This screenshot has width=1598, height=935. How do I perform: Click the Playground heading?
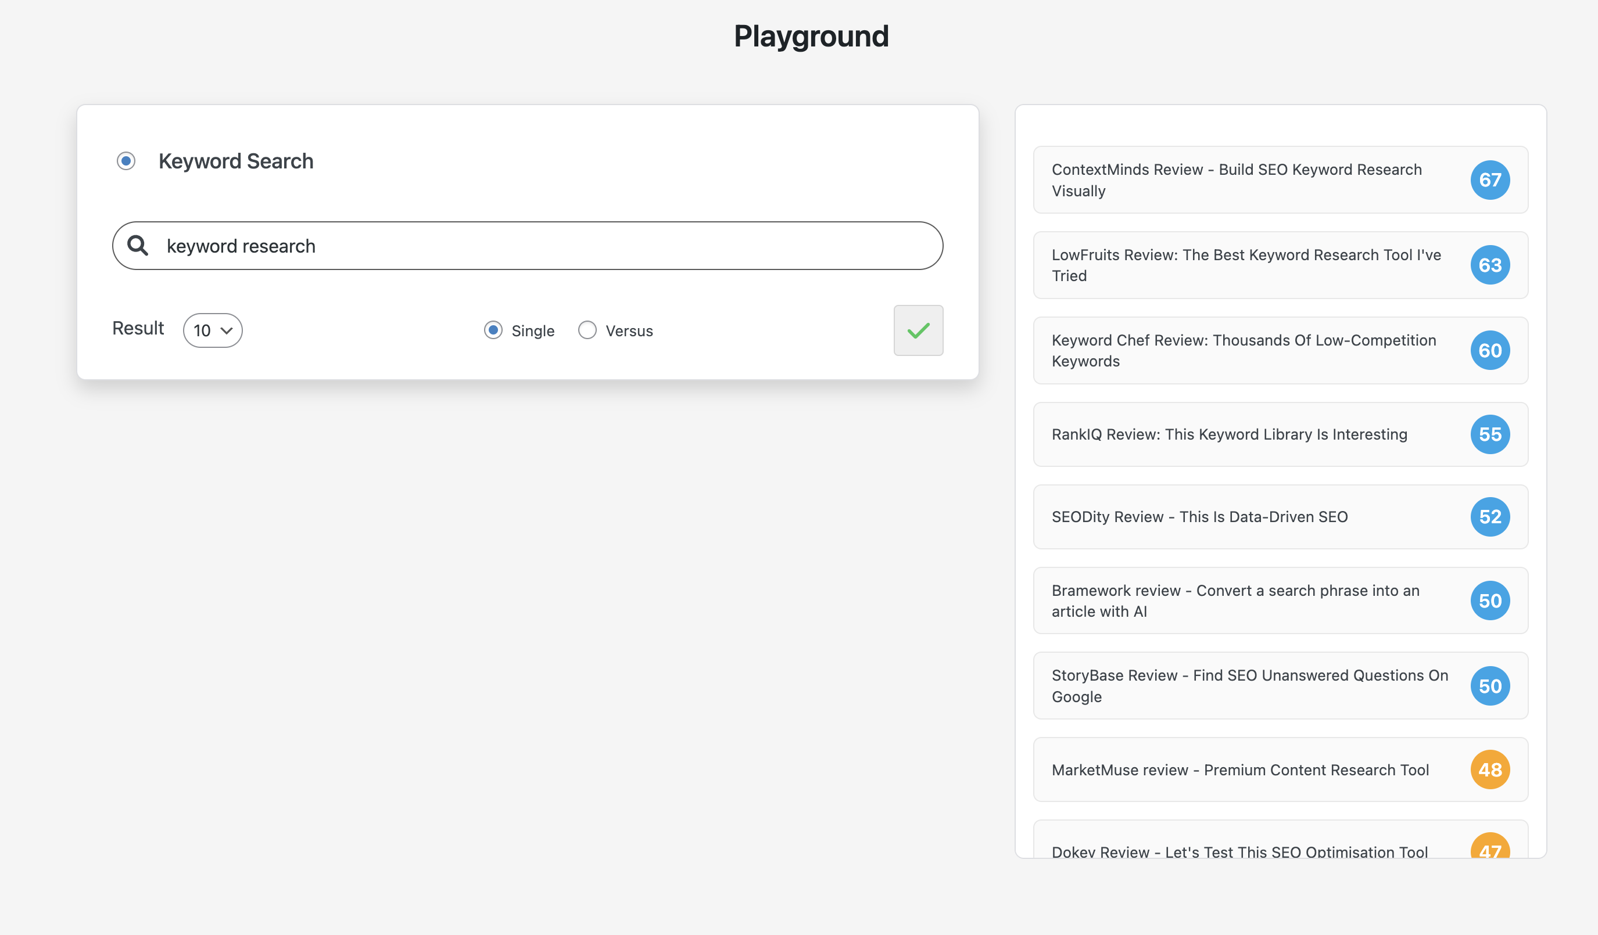pyautogui.click(x=811, y=36)
